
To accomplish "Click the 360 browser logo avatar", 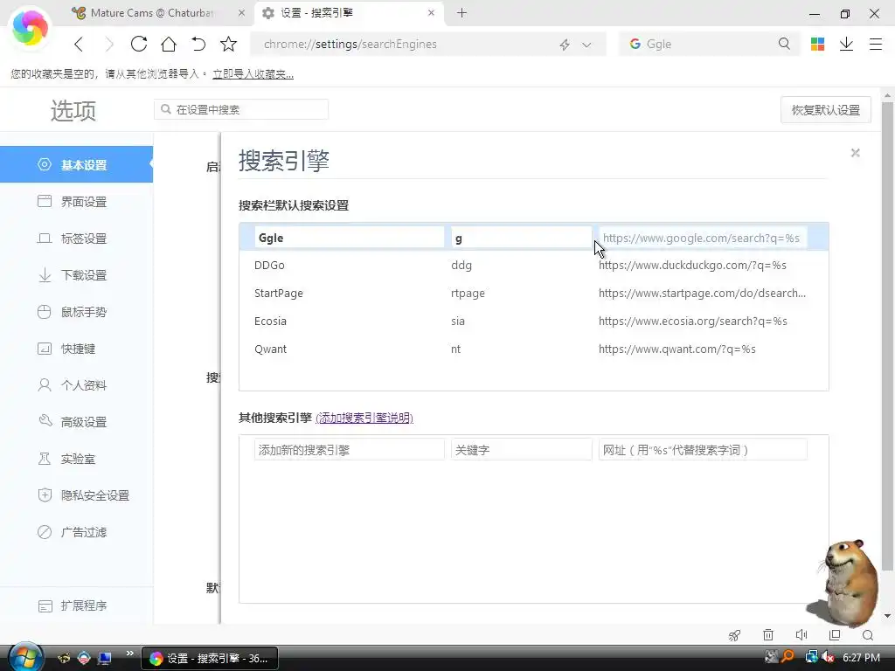I will click(30, 27).
